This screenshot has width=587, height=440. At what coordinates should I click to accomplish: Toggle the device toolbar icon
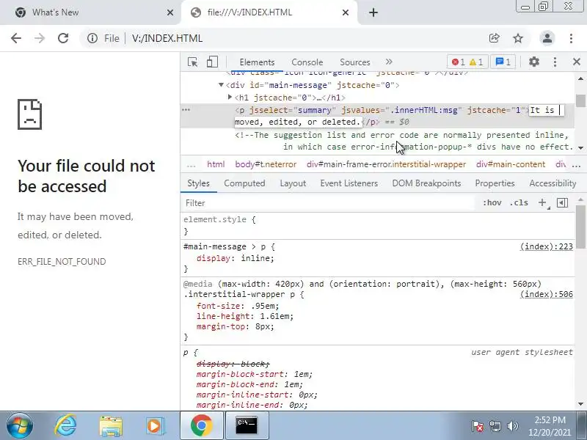[x=212, y=62]
